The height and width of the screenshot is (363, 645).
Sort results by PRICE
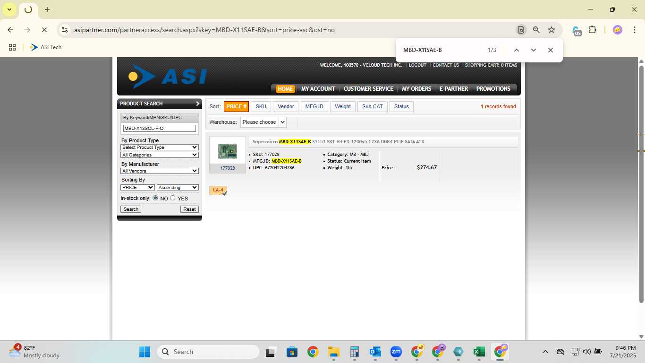(236, 107)
